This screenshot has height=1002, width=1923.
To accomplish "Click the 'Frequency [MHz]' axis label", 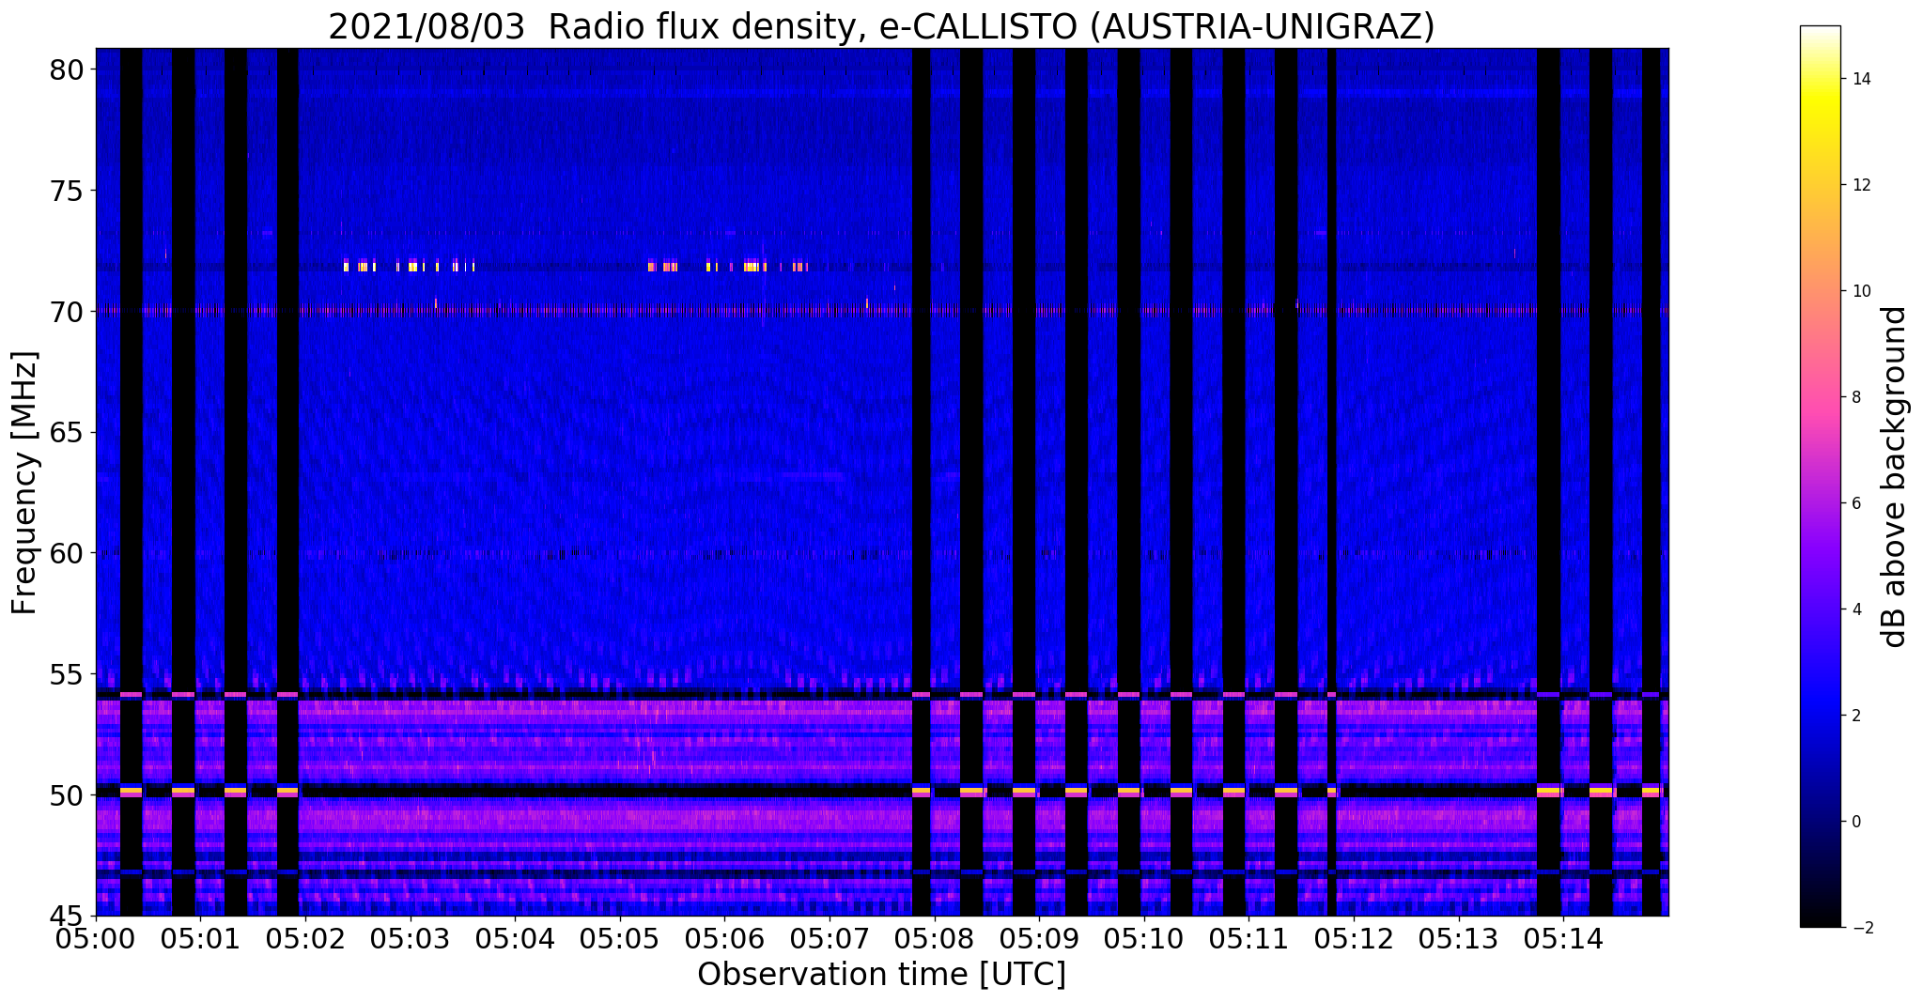I will [x=25, y=483].
